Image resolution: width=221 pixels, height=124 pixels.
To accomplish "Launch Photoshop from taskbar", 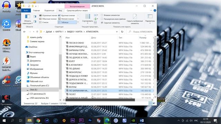I will (90, 121).
